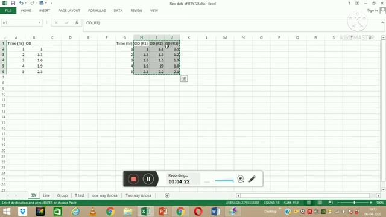Stop the screen recording with red square

point(133,179)
